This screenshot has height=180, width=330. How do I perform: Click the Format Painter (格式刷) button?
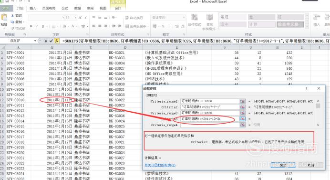(18, 28)
